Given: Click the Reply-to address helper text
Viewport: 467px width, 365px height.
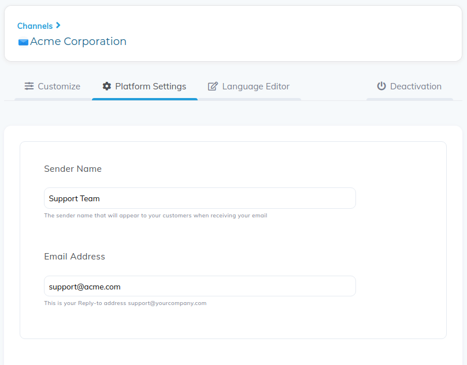Looking at the screenshot, I should tap(125, 303).
